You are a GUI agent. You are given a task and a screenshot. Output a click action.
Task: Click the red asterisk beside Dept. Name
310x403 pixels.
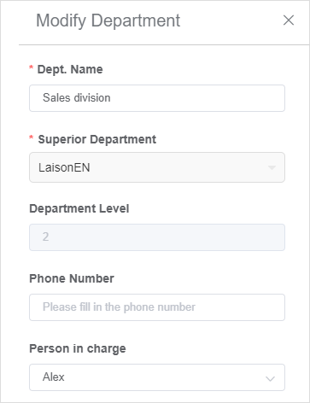[32, 67]
